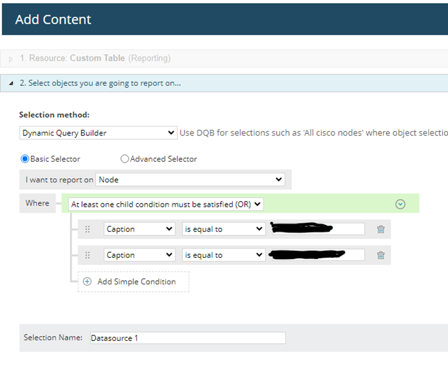This screenshot has width=448, height=372.
Task: Open first condition's 'is equal to' dropdown
Action: (x=223, y=229)
